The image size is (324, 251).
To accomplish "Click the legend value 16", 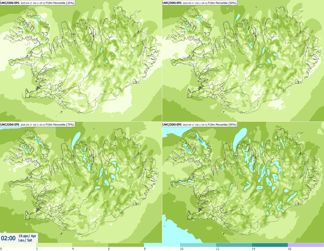I will (290, 249).
